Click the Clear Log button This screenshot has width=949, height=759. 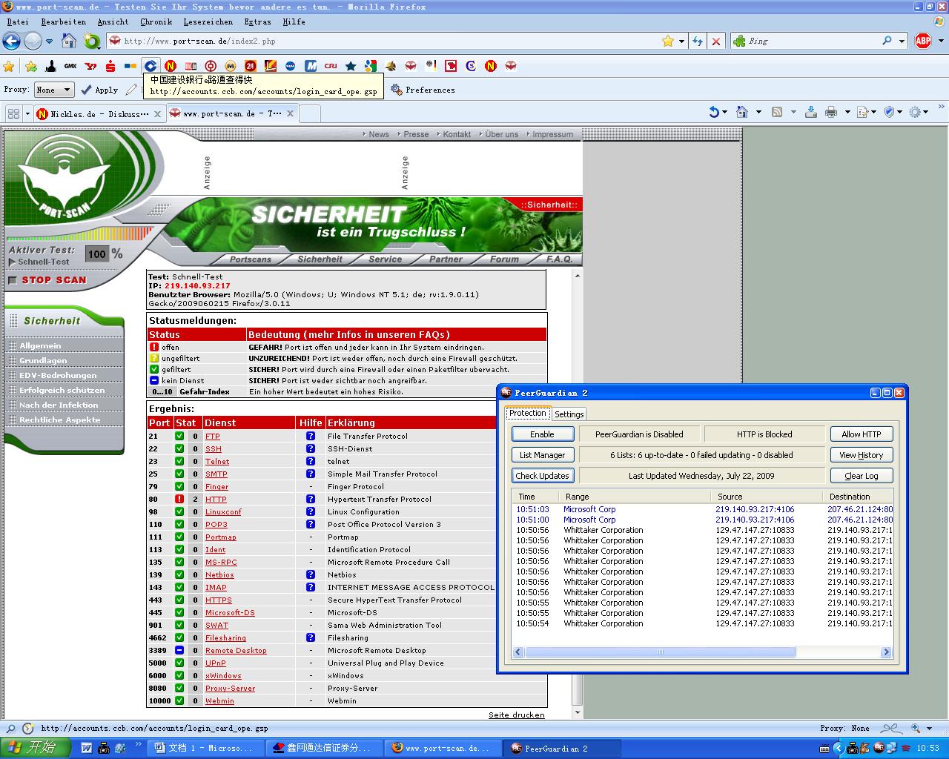(x=861, y=476)
